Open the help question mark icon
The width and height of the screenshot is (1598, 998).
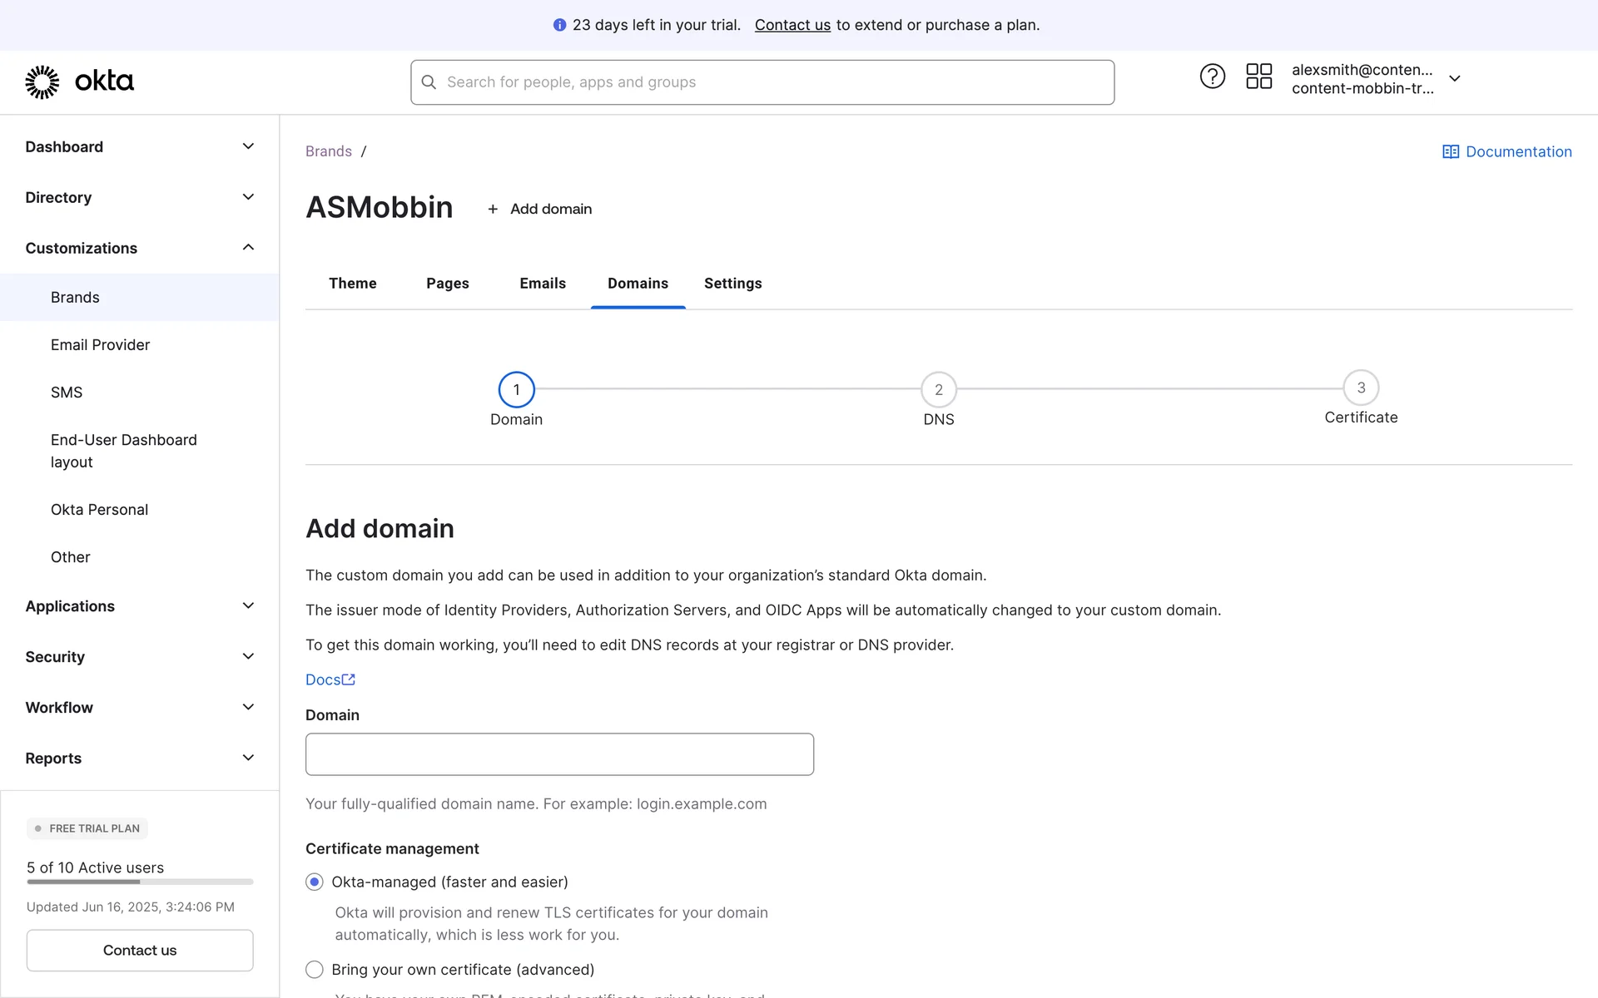point(1212,77)
